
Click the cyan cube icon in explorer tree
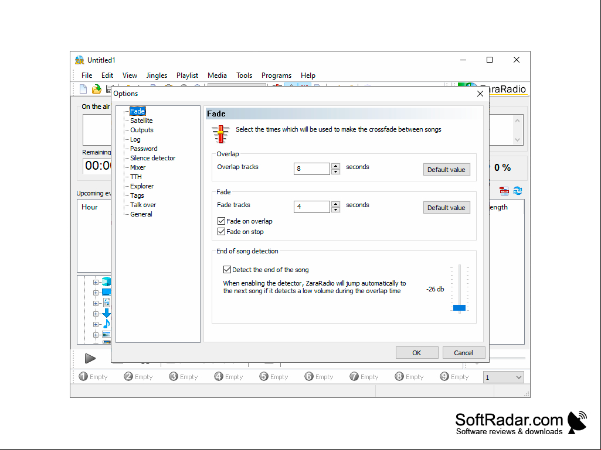click(106, 282)
